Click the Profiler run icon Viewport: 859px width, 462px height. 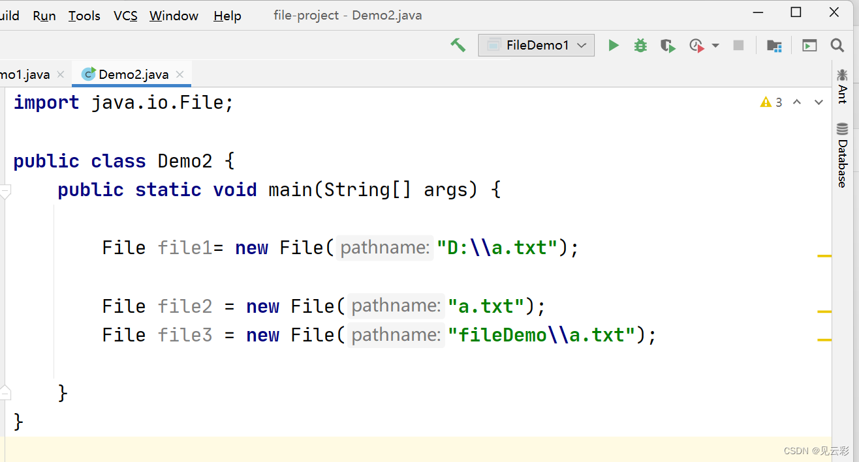(x=696, y=46)
